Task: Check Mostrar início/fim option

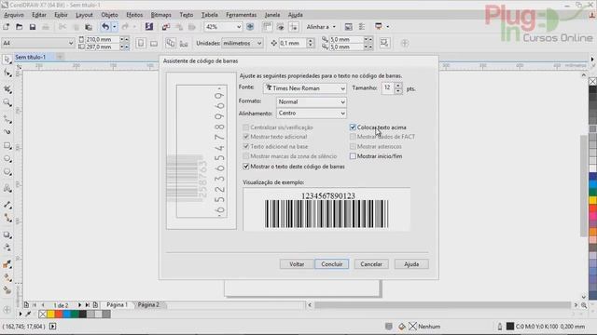Action: pos(353,156)
